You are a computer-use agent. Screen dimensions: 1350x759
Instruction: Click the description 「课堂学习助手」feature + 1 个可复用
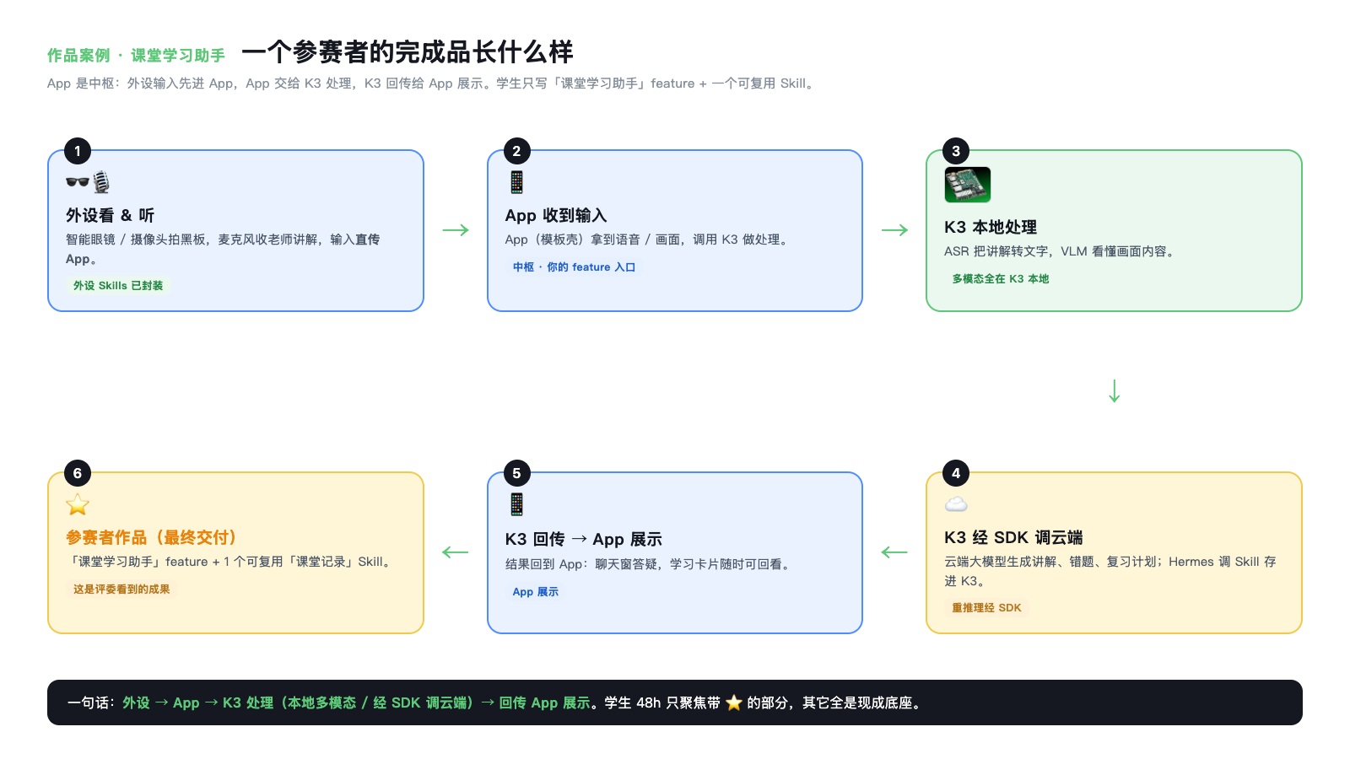tap(231, 562)
